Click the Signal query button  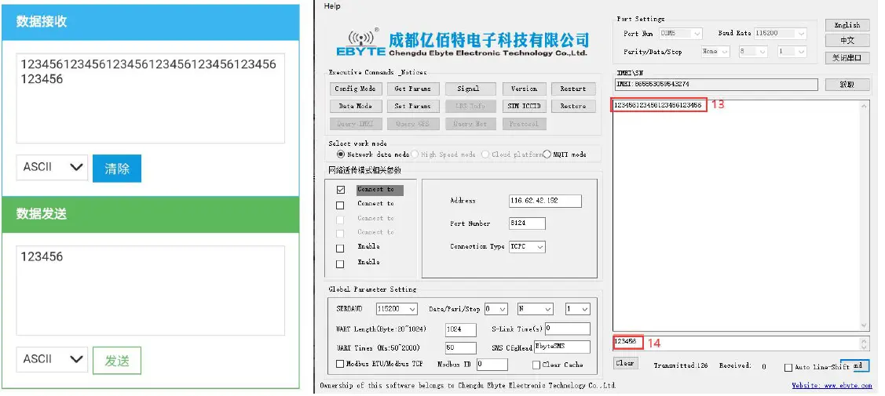pos(469,89)
